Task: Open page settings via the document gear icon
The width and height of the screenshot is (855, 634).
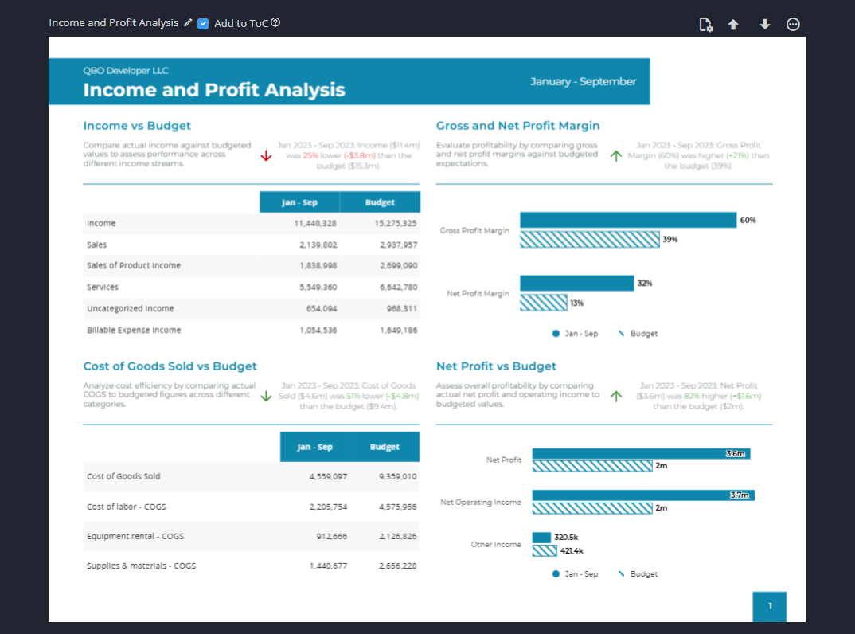Action: (x=705, y=25)
